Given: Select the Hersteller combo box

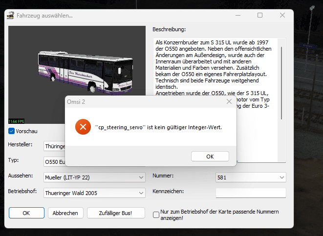Looking at the screenshot, I should point(55,146).
